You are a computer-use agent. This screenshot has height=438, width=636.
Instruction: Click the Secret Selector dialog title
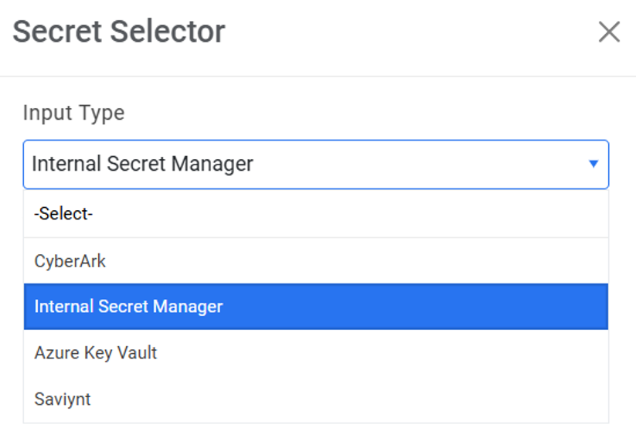tap(119, 32)
